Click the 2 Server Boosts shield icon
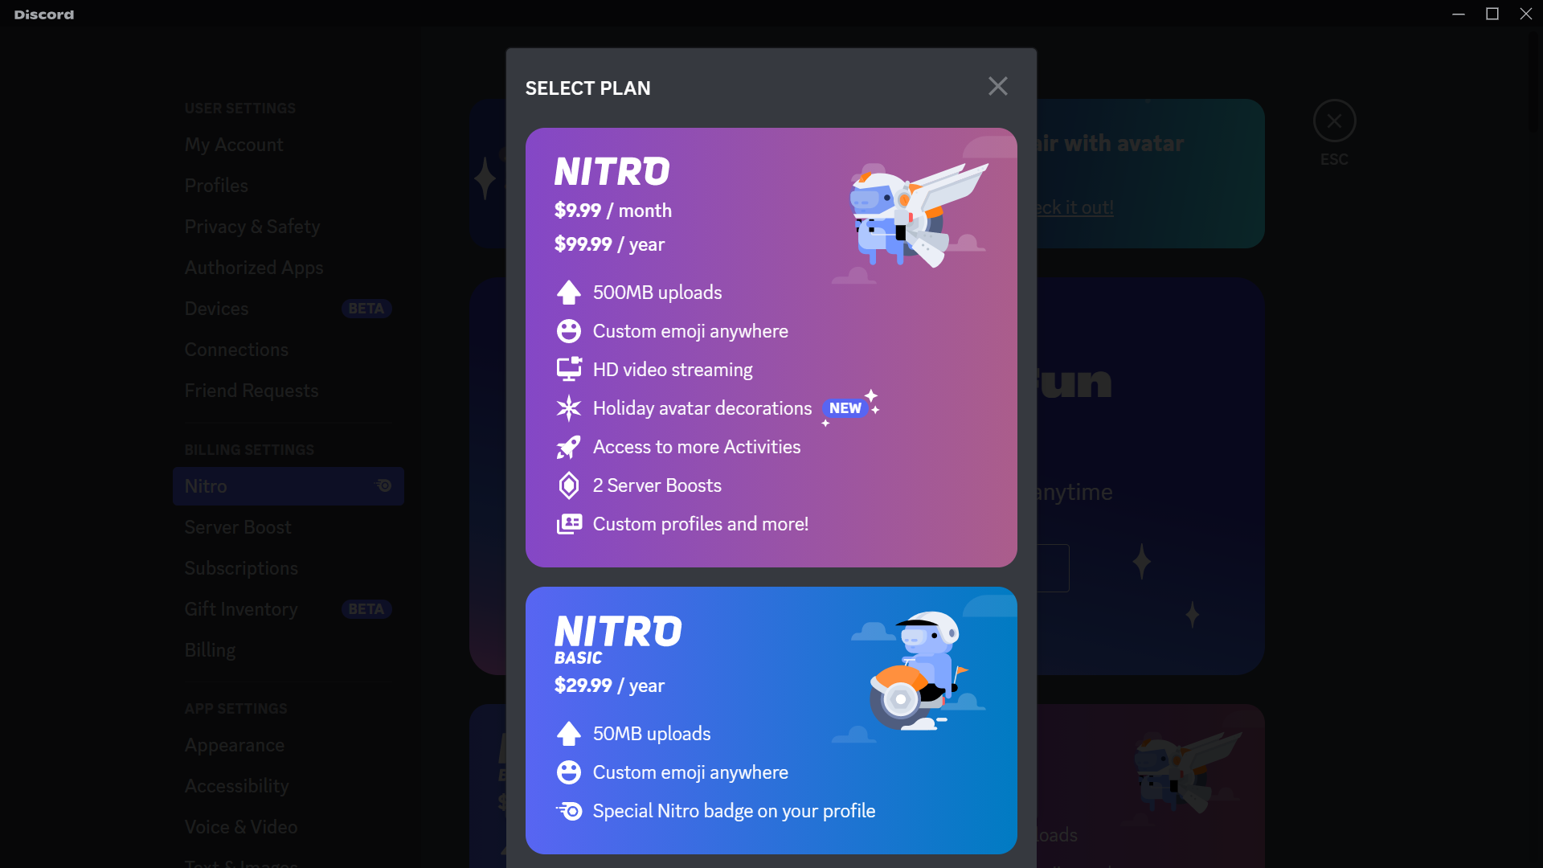The height and width of the screenshot is (868, 1543). click(569, 485)
